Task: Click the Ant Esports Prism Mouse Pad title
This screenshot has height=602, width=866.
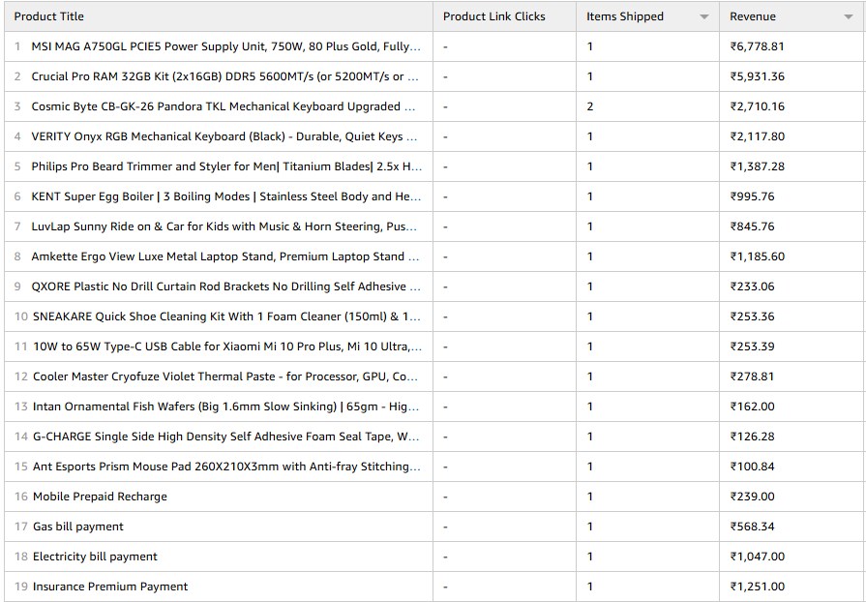Action: pyautogui.click(x=226, y=467)
